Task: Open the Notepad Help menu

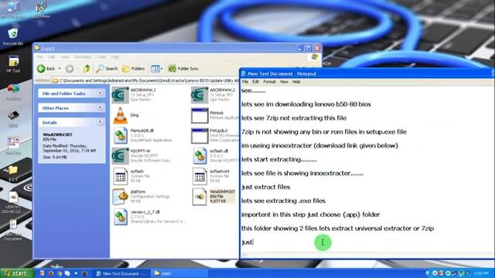Action: click(x=295, y=82)
